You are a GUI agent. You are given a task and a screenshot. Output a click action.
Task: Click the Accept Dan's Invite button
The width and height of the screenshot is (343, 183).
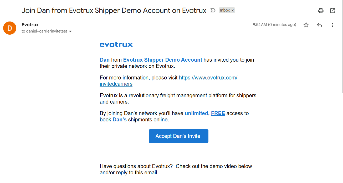click(178, 136)
